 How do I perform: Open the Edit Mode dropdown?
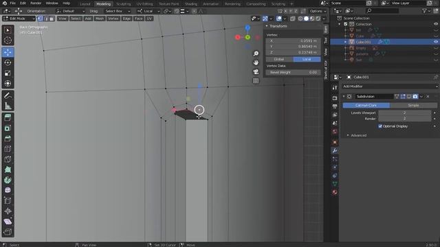click(x=19, y=19)
